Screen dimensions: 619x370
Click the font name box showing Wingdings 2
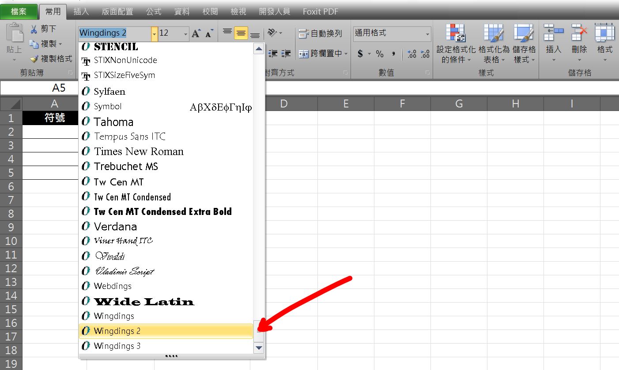115,33
